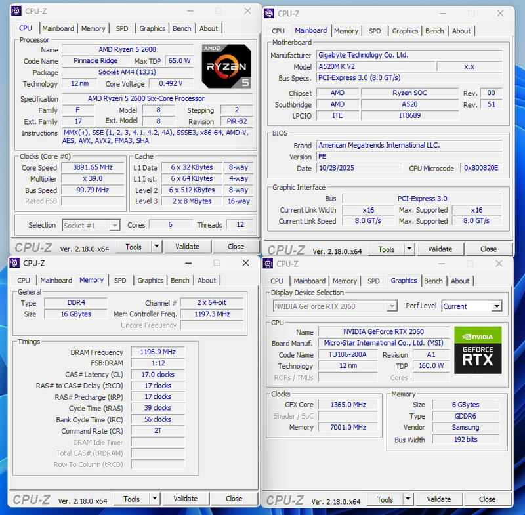Click the Pinnacle Ridge code name value

tap(96, 60)
